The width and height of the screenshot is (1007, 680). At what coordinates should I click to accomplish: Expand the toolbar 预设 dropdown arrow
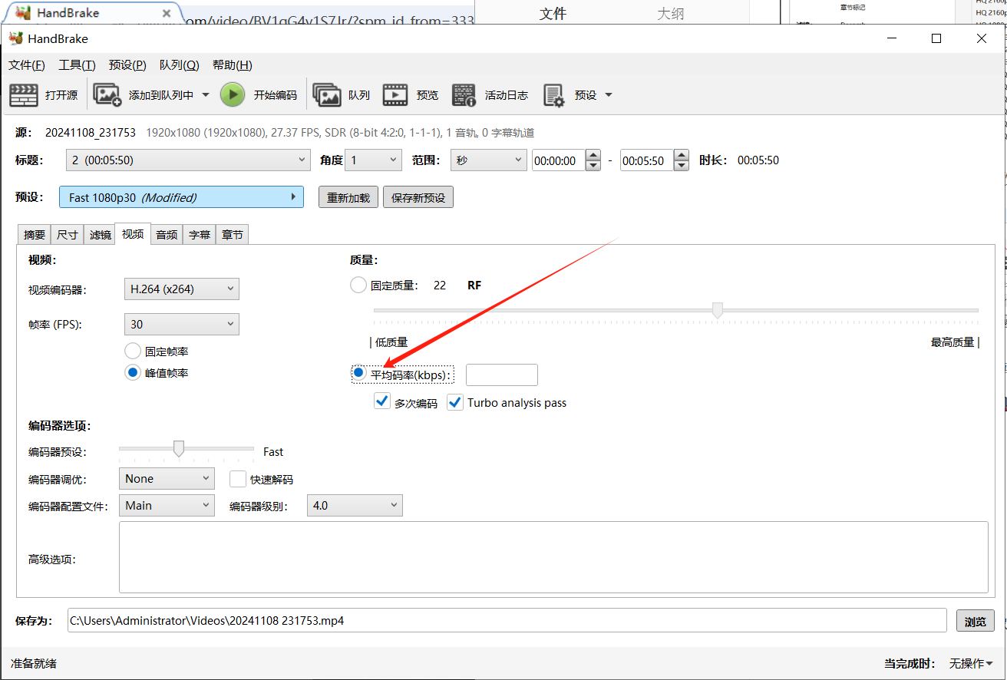click(x=609, y=95)
